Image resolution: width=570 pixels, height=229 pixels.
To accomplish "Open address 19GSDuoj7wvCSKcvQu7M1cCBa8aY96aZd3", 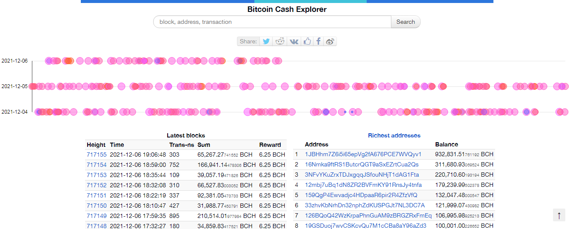I will [365, 226].
